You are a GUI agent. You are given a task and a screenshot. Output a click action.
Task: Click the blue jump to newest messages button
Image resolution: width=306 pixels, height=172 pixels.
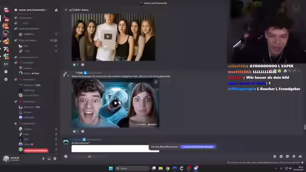[197, 147]
